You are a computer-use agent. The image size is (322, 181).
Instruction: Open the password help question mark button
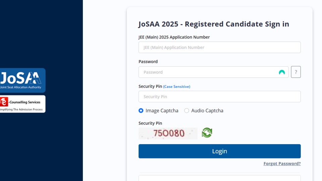[x=296, y=72]
